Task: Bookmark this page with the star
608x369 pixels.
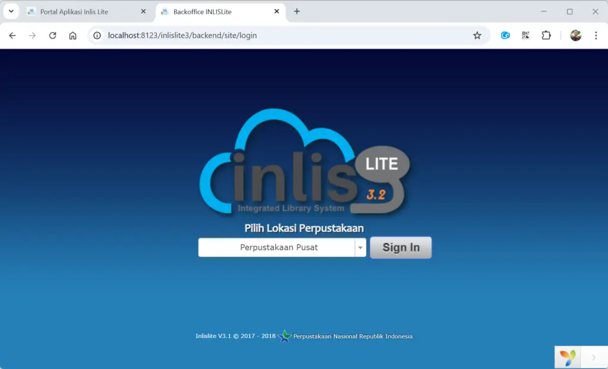Action: click(x=477, y=35)
